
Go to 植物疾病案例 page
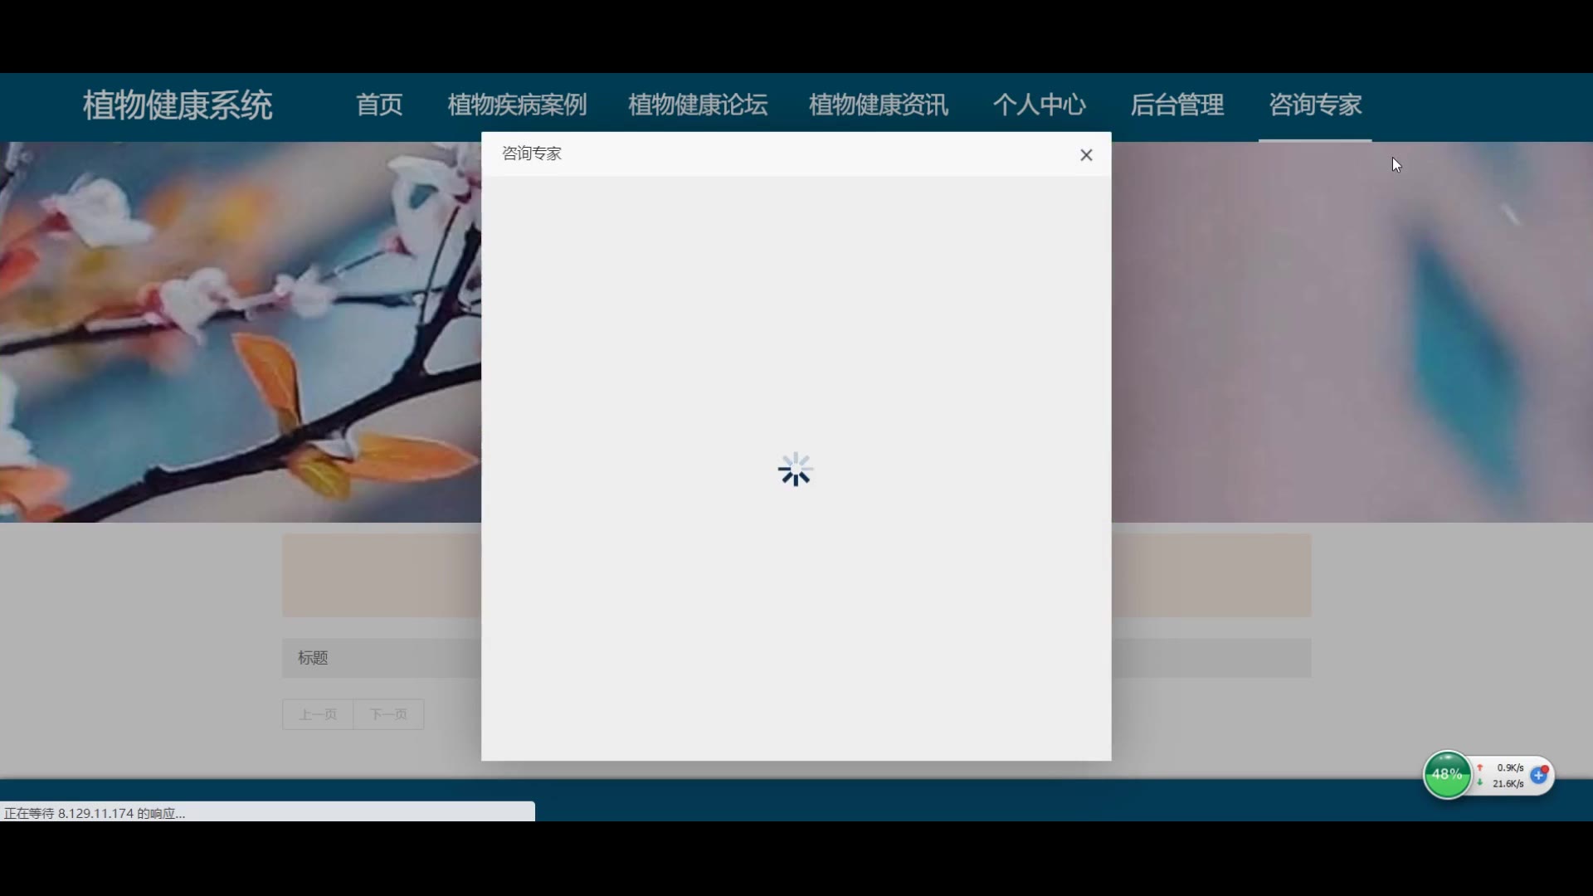517,105
